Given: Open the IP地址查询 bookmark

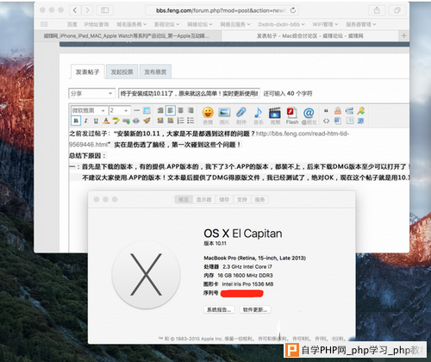Looking at the screenshot, I should point(97,24).
